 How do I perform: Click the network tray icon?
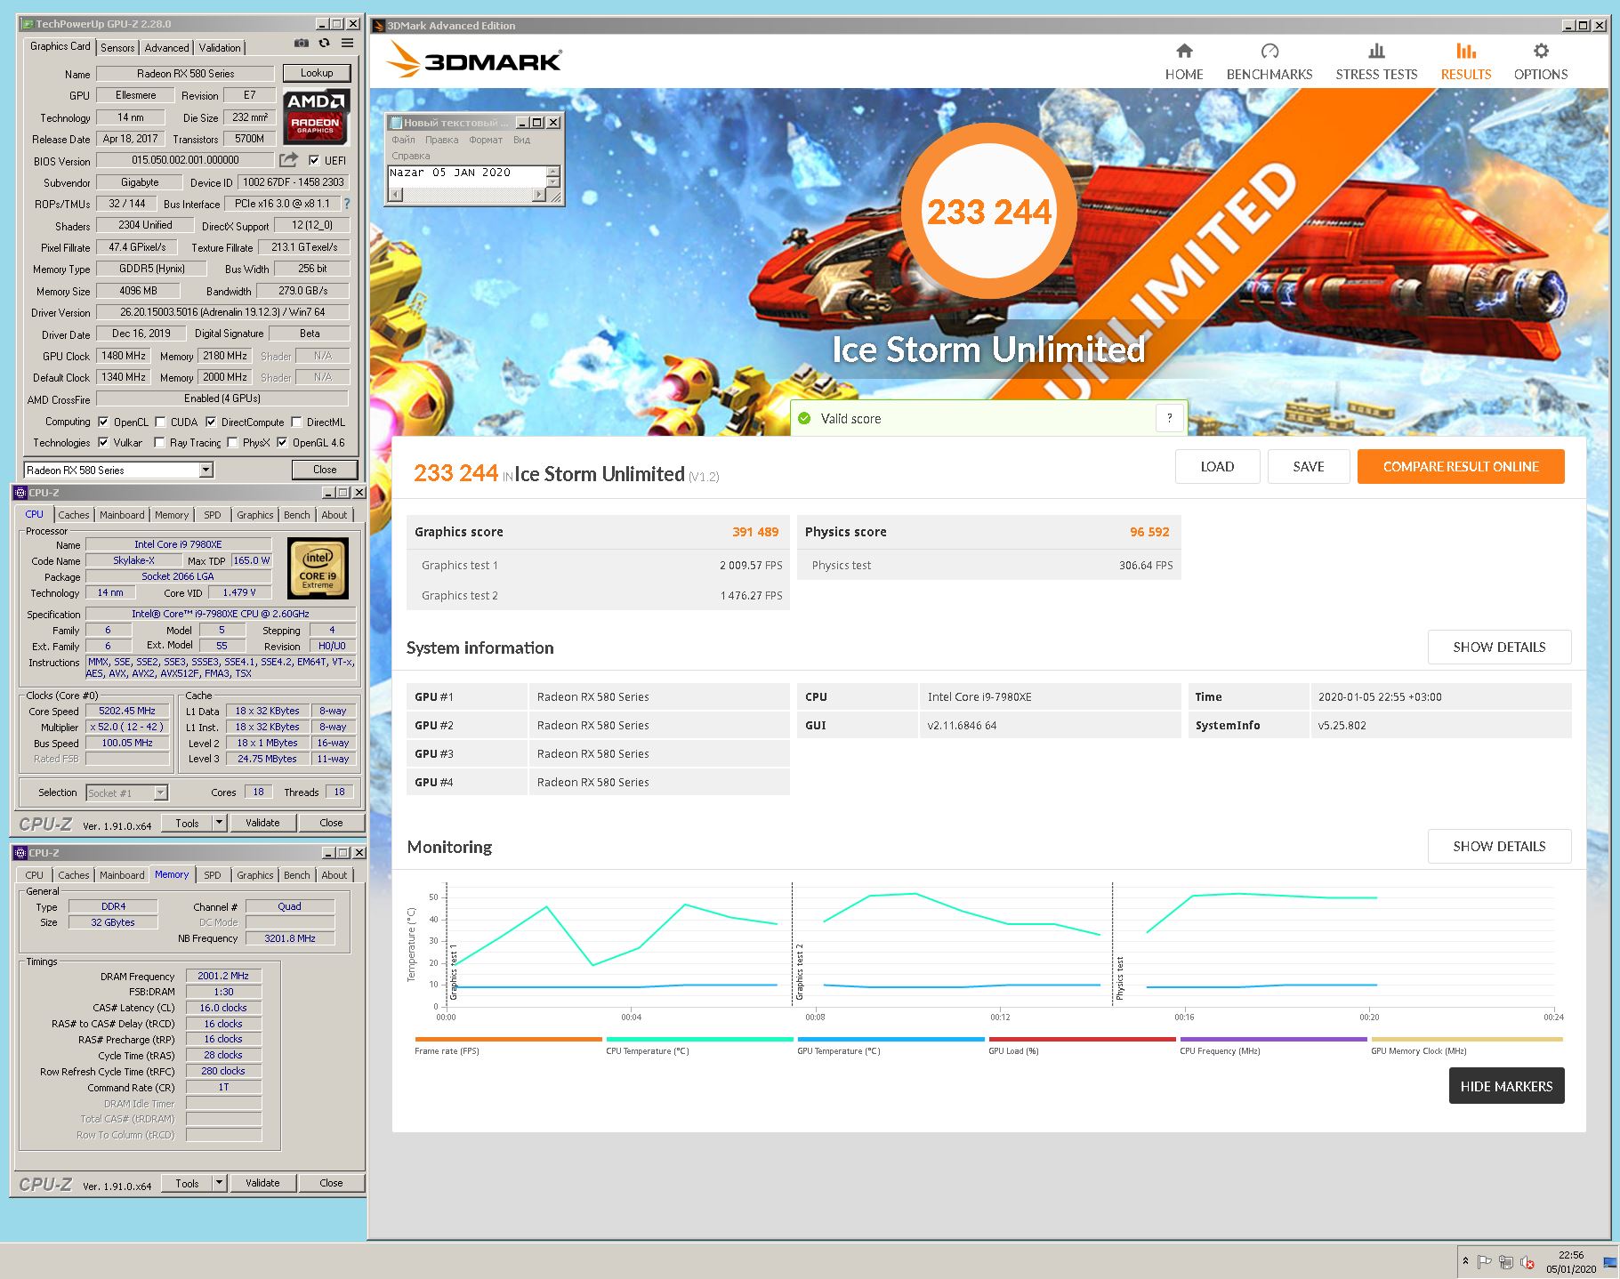click(x=1505, y=1261)
